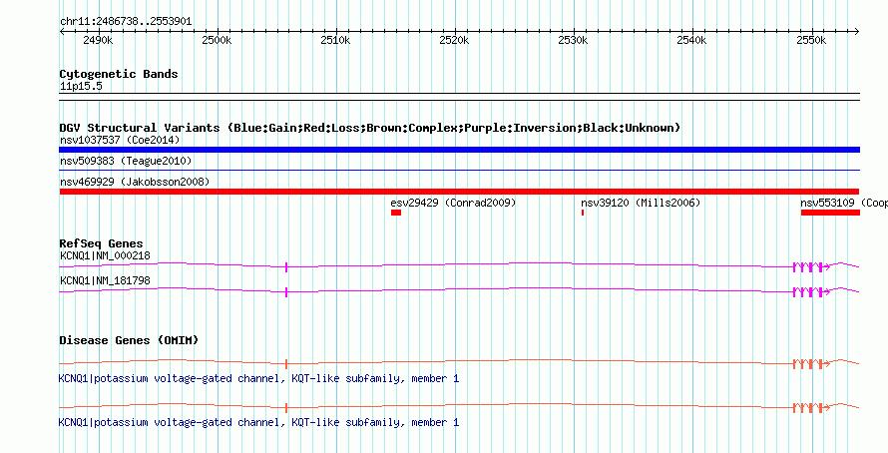
Task: Click the nsv509383 (Teague2010) variant label
Action: coord(126,161)
